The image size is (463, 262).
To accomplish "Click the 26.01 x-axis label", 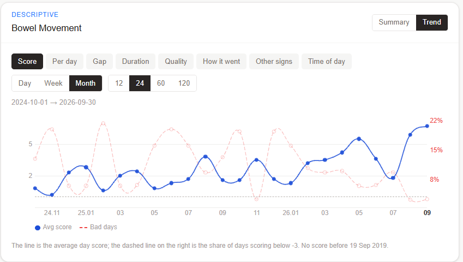I will [x=291, y=213].
